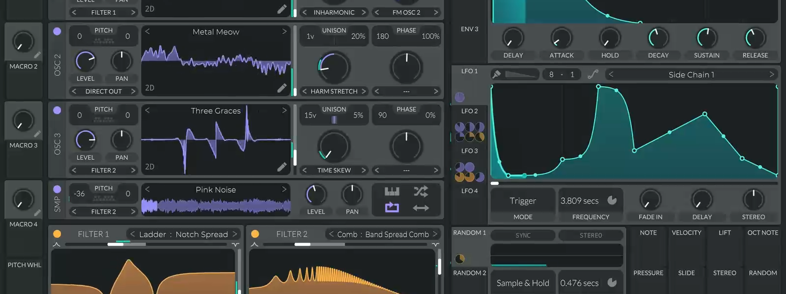
Task: Click the Macro 2 edit pencil icon
Action: (x=37, y=55)
